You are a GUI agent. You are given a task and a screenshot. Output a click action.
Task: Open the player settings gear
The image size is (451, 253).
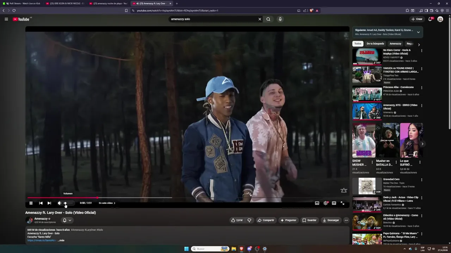(326, 203)
